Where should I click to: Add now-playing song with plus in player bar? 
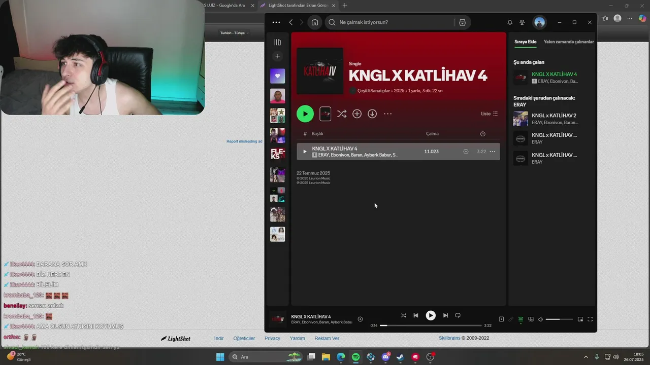pos(360,319)
